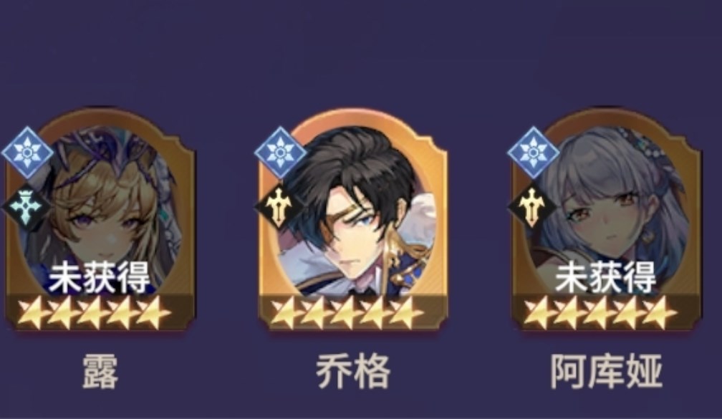Click the last star on 阿库娅's card
This screenshot has width=722, height=419.
tap(661, 312)
